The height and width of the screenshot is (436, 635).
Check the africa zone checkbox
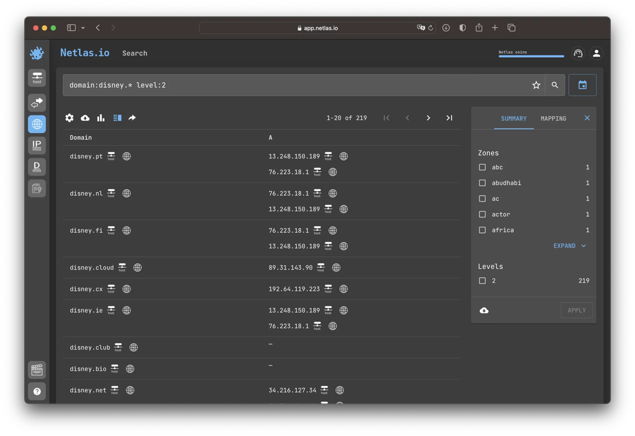pyautogui.click(x=482, y=230)
